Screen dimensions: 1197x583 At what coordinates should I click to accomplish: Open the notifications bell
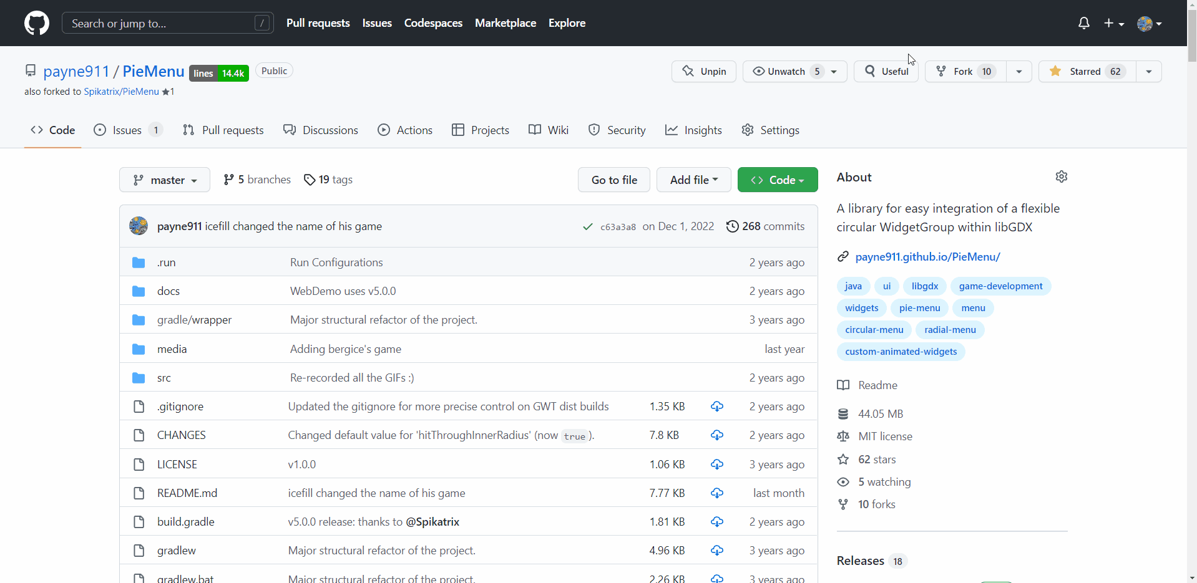pyautogui.click(x=1084, y=23)
